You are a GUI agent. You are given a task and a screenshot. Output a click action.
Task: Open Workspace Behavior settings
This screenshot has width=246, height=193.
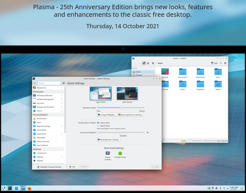click(x=48, y=95)
